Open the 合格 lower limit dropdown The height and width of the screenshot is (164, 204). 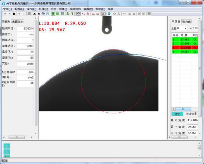[x=186, y=28]
